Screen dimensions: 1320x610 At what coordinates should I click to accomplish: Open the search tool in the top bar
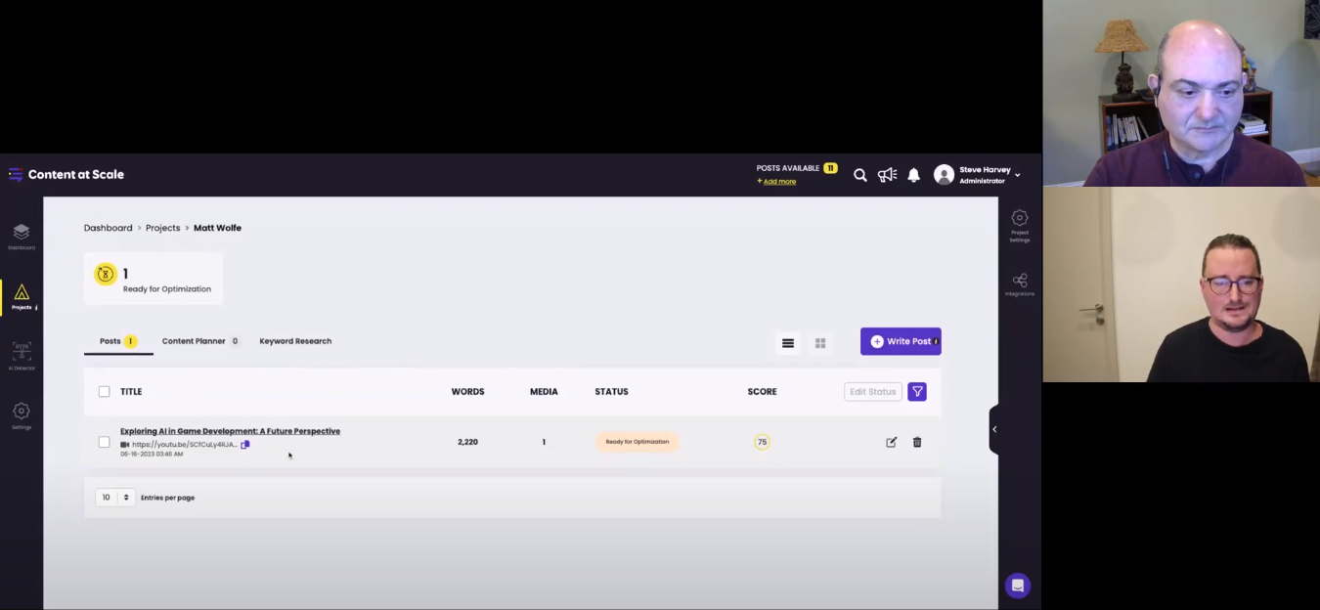coord(859,175)
